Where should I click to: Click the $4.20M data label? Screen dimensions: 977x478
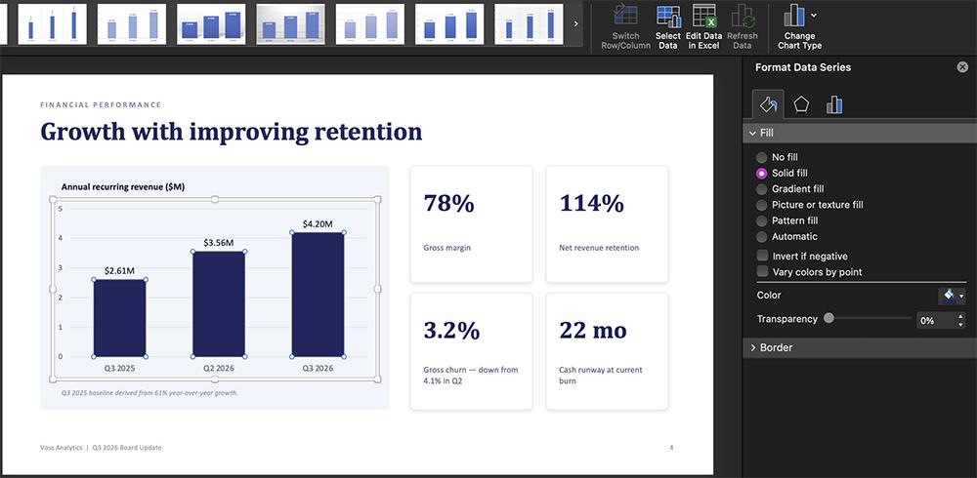point(318,224)
